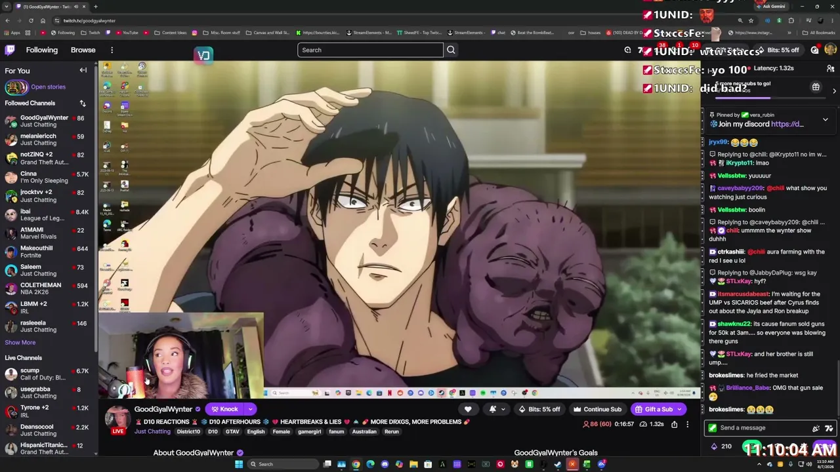Click the search magnifier button
The image size is (840, 472).
pos(451,50)
